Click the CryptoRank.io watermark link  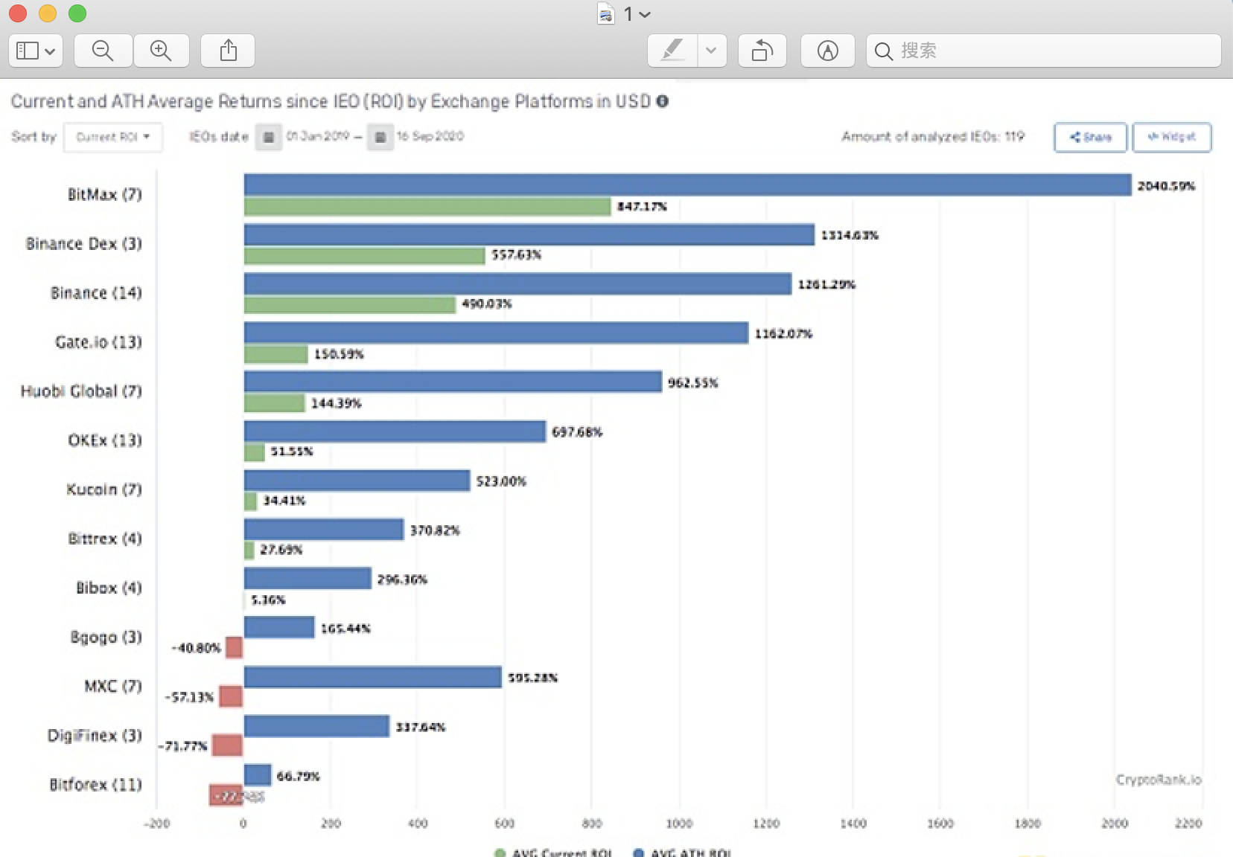[x=1158, y=780]
